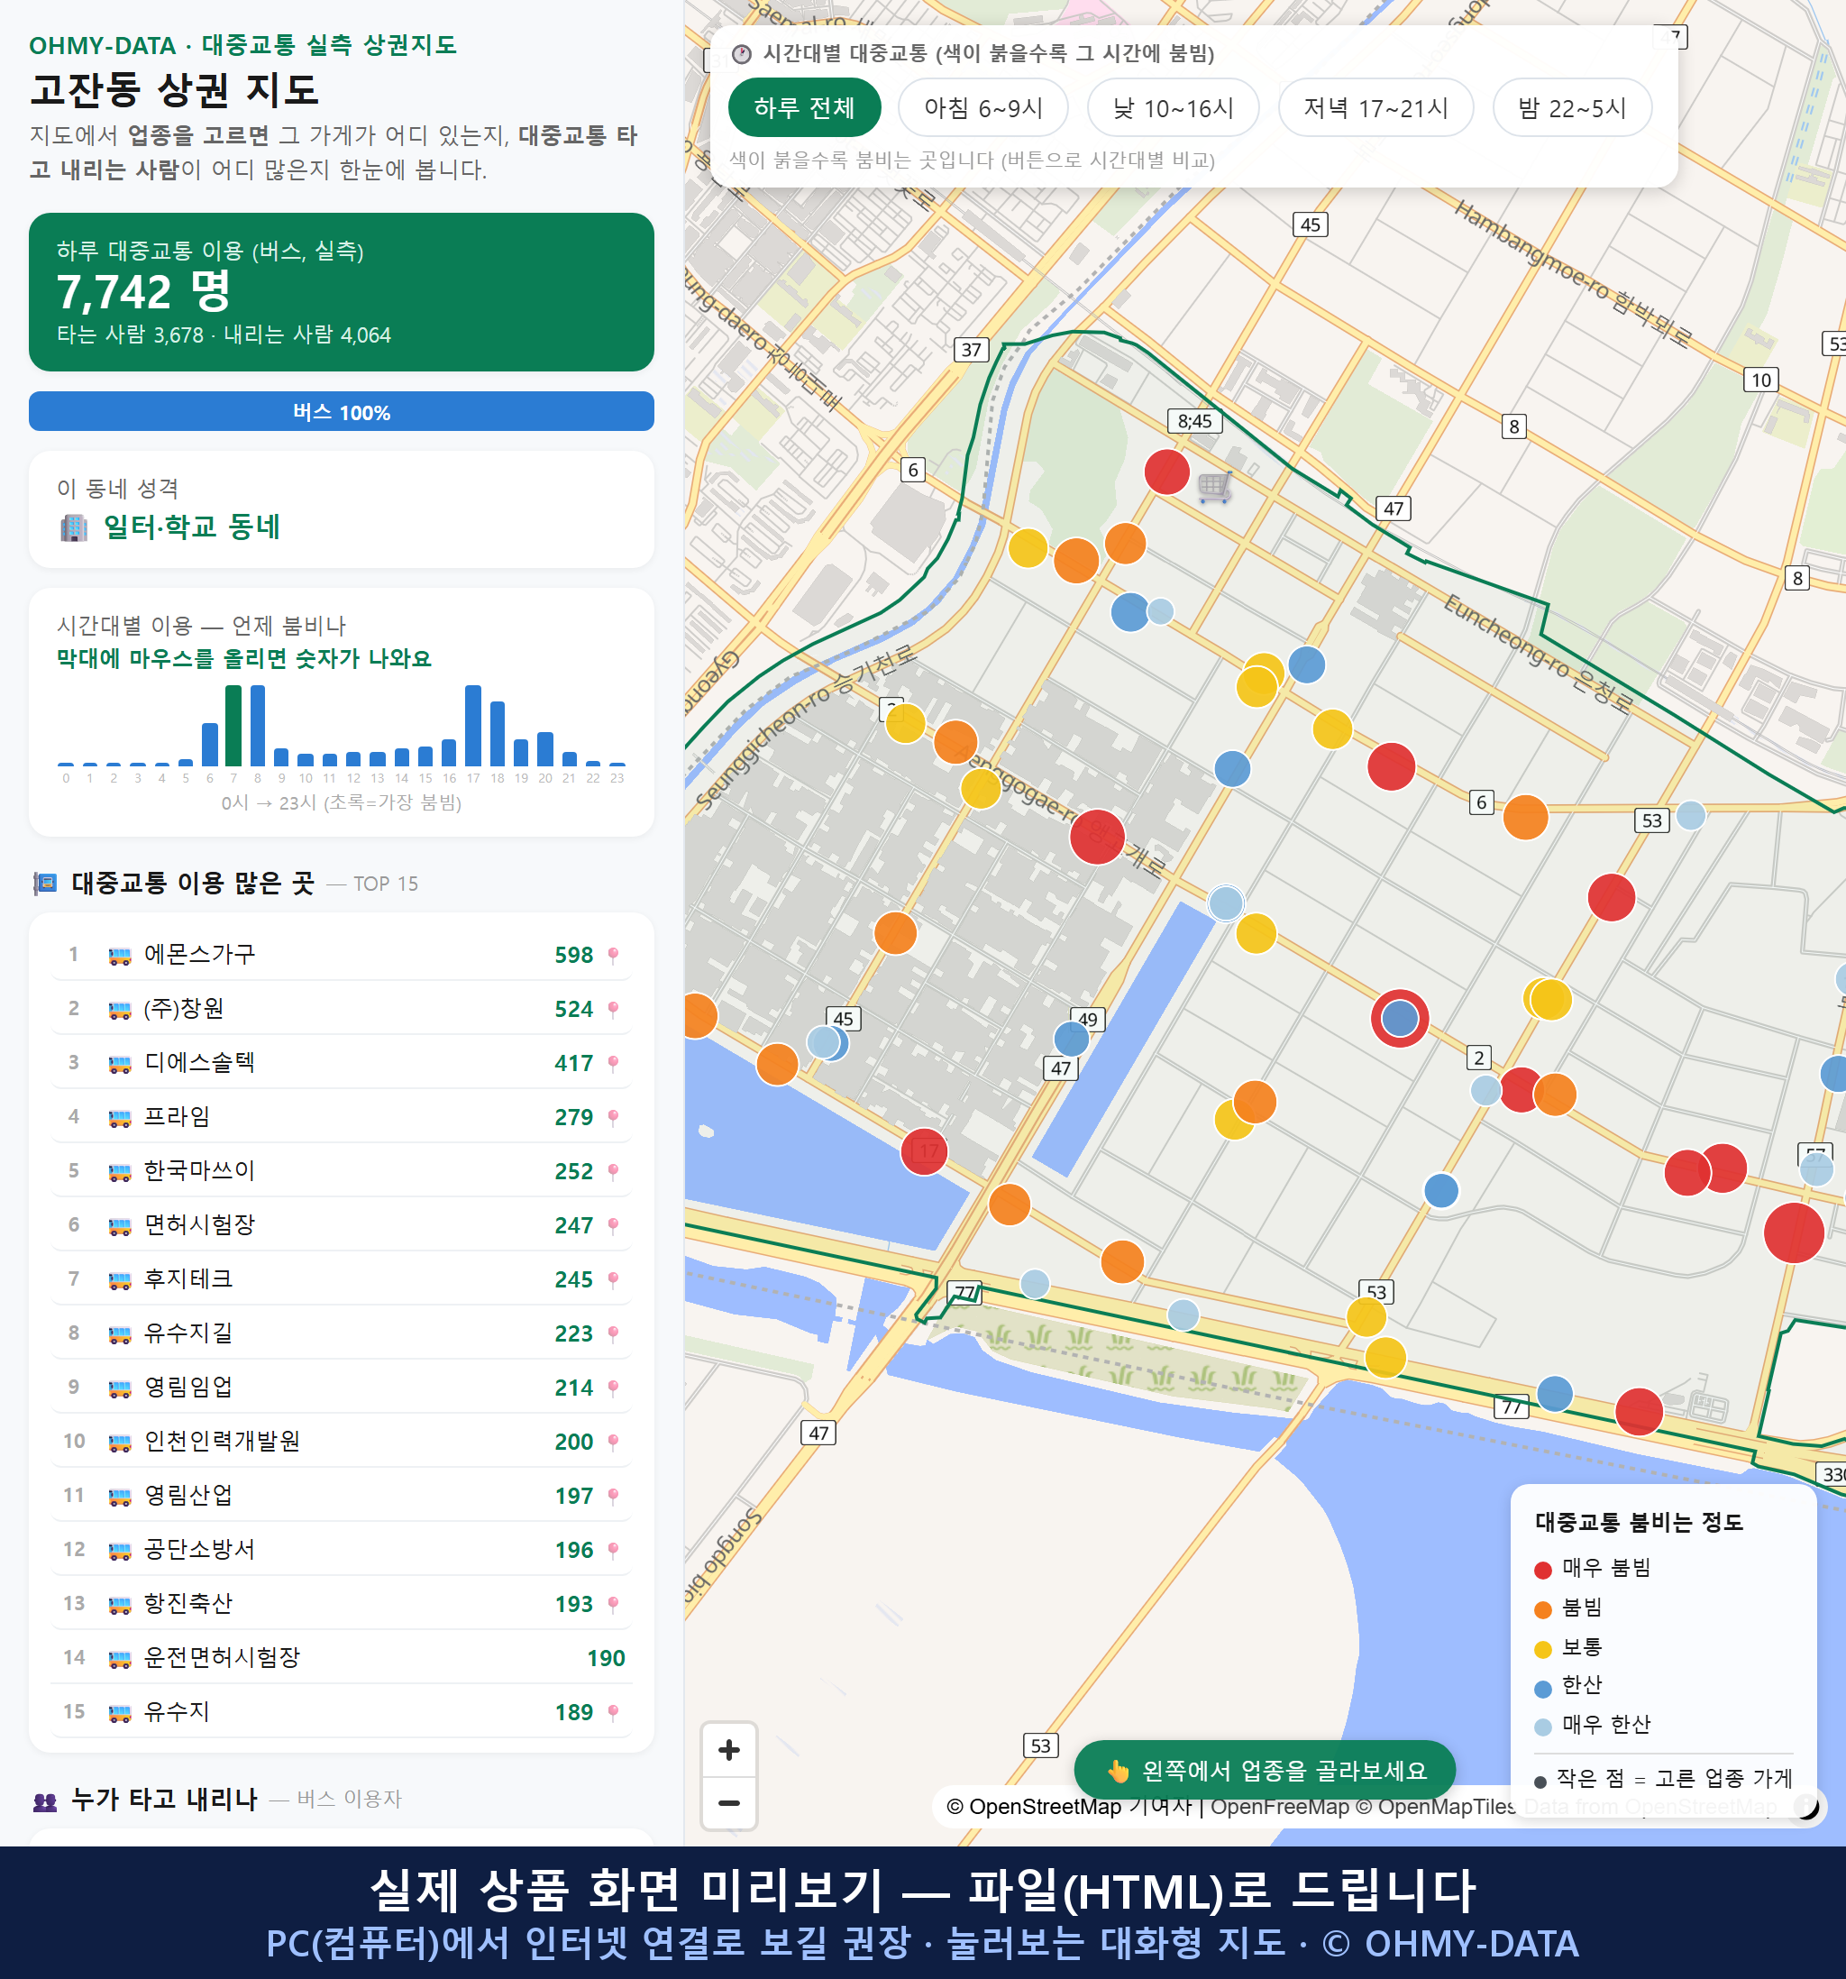Select 디에스솔텍 417 list row
1846x1979 pixels.
342,1064
